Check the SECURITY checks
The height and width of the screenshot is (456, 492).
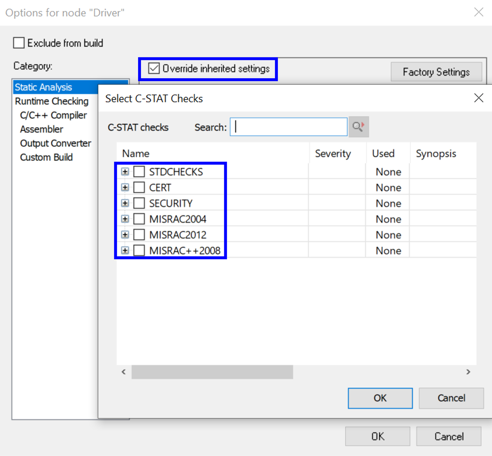pyautogui.click(x=139, y=203)
